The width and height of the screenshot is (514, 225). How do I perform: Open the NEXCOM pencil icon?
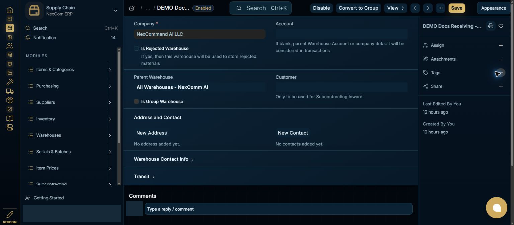(x=10, y=217)
